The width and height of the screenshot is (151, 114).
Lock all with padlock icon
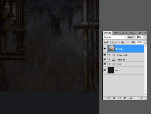point(122,42)
